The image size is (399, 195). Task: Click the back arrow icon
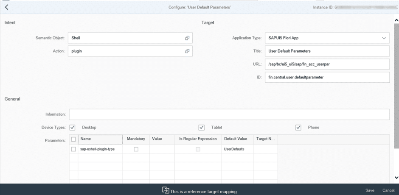pyautogui.click(x=6, y=7)
